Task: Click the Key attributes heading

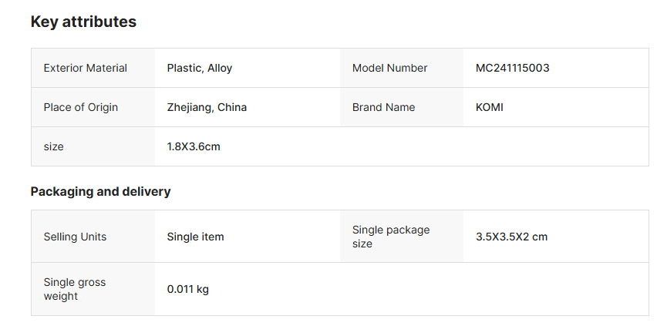Action: (x=83, y=22)
